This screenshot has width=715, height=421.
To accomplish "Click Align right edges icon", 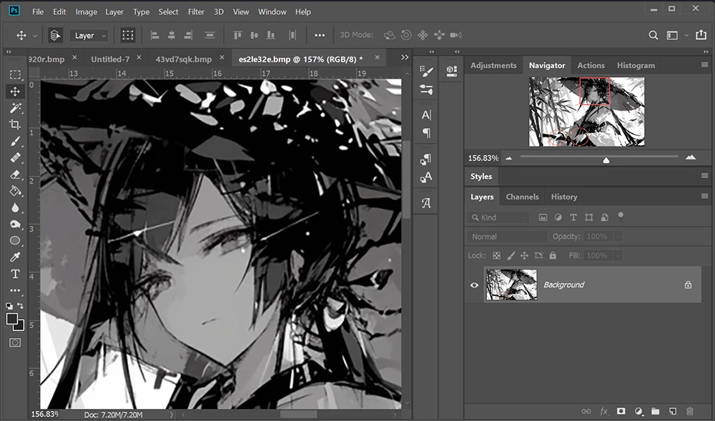I will [188, 35].
